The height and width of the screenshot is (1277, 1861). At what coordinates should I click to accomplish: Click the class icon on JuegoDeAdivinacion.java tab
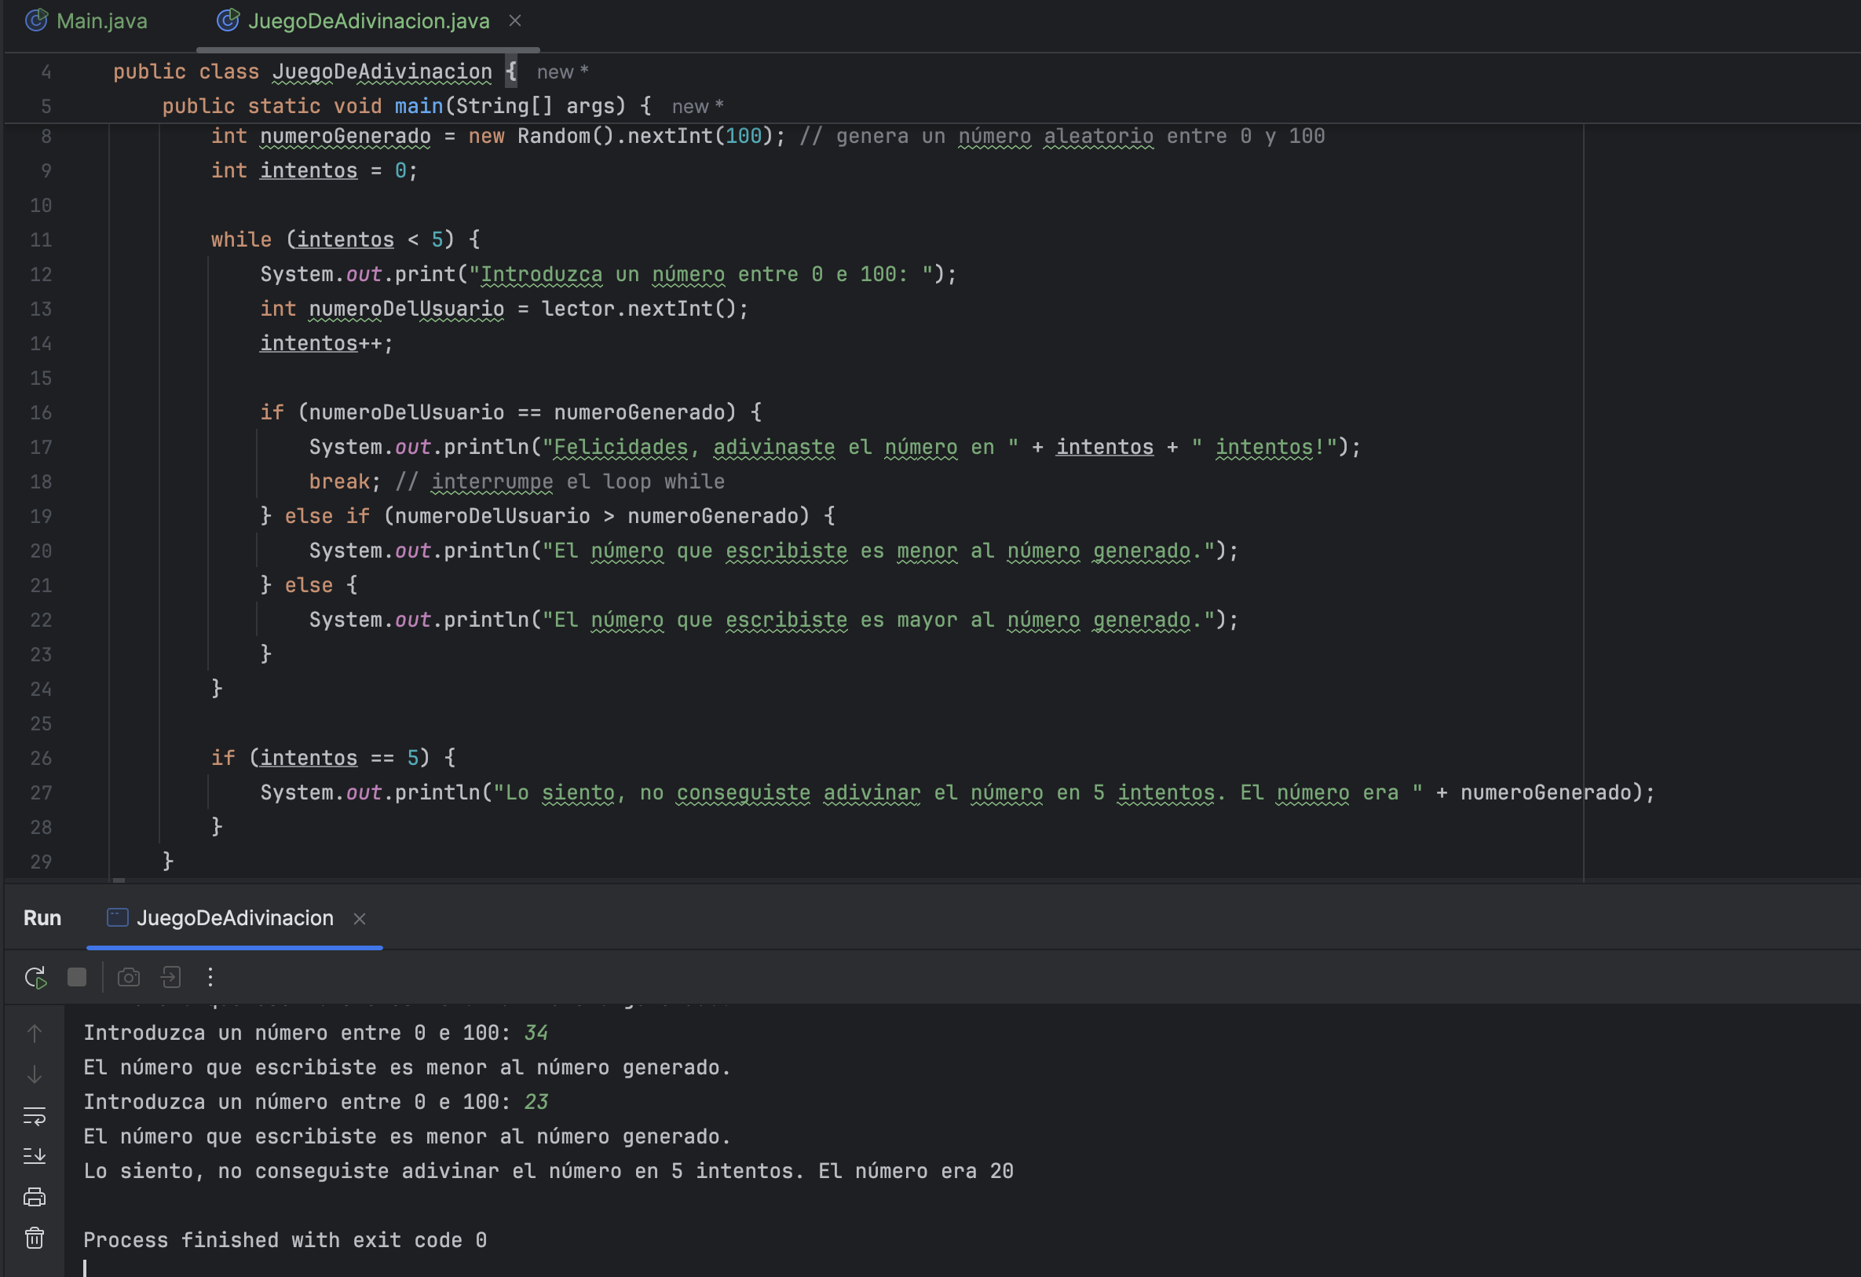[228, 21]
